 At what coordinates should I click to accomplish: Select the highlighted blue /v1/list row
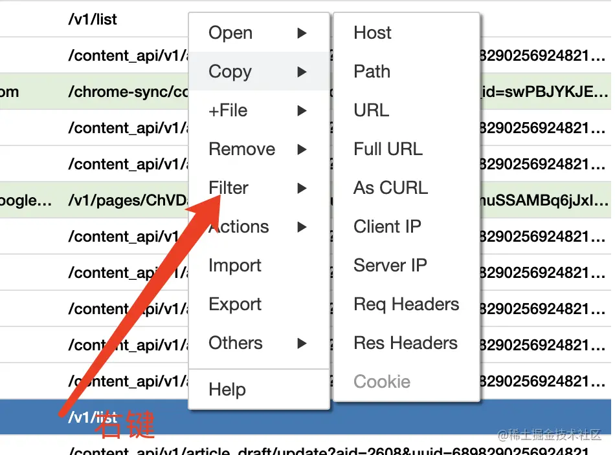[306, 417]
